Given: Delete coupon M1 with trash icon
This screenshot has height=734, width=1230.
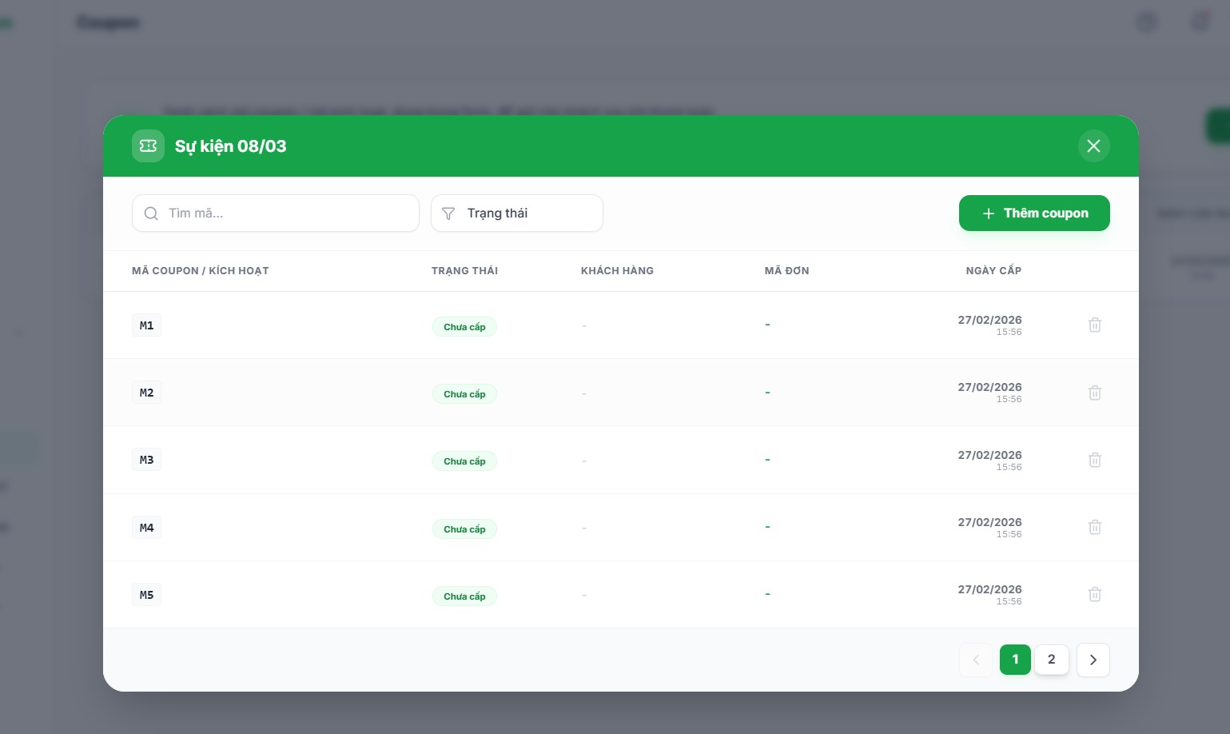Looking at the screenshot, I should point(1095,325).
